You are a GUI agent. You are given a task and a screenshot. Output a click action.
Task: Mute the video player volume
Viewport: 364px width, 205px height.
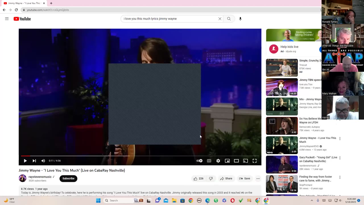(x=43, y=161)
